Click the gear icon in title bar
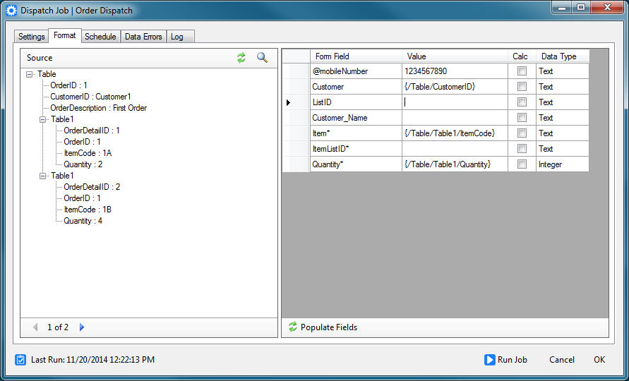The height and width of the screenshot is (381, 629). [x=11, y=11]
